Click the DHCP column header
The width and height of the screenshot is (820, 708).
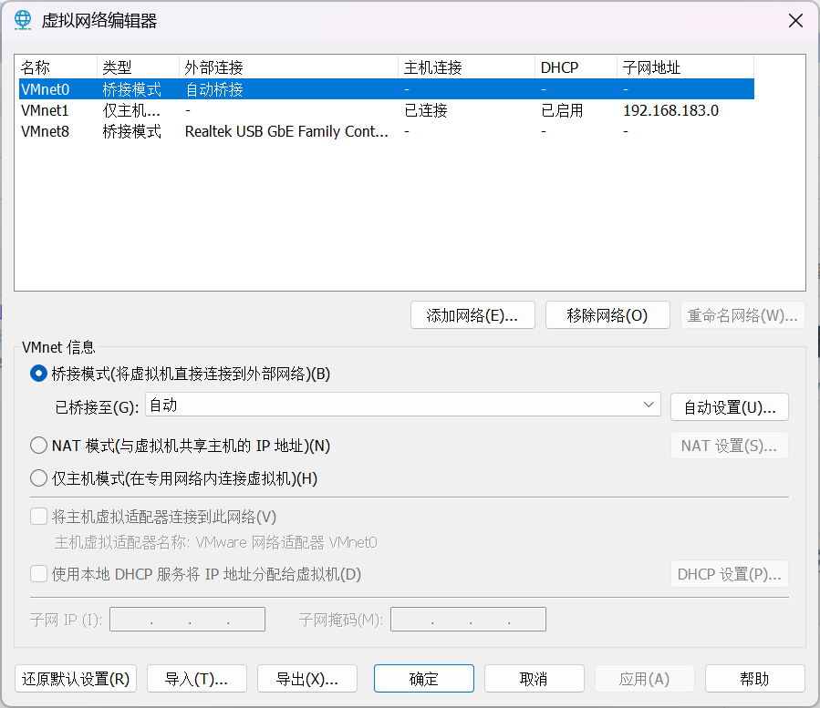[x=576, y=67]
